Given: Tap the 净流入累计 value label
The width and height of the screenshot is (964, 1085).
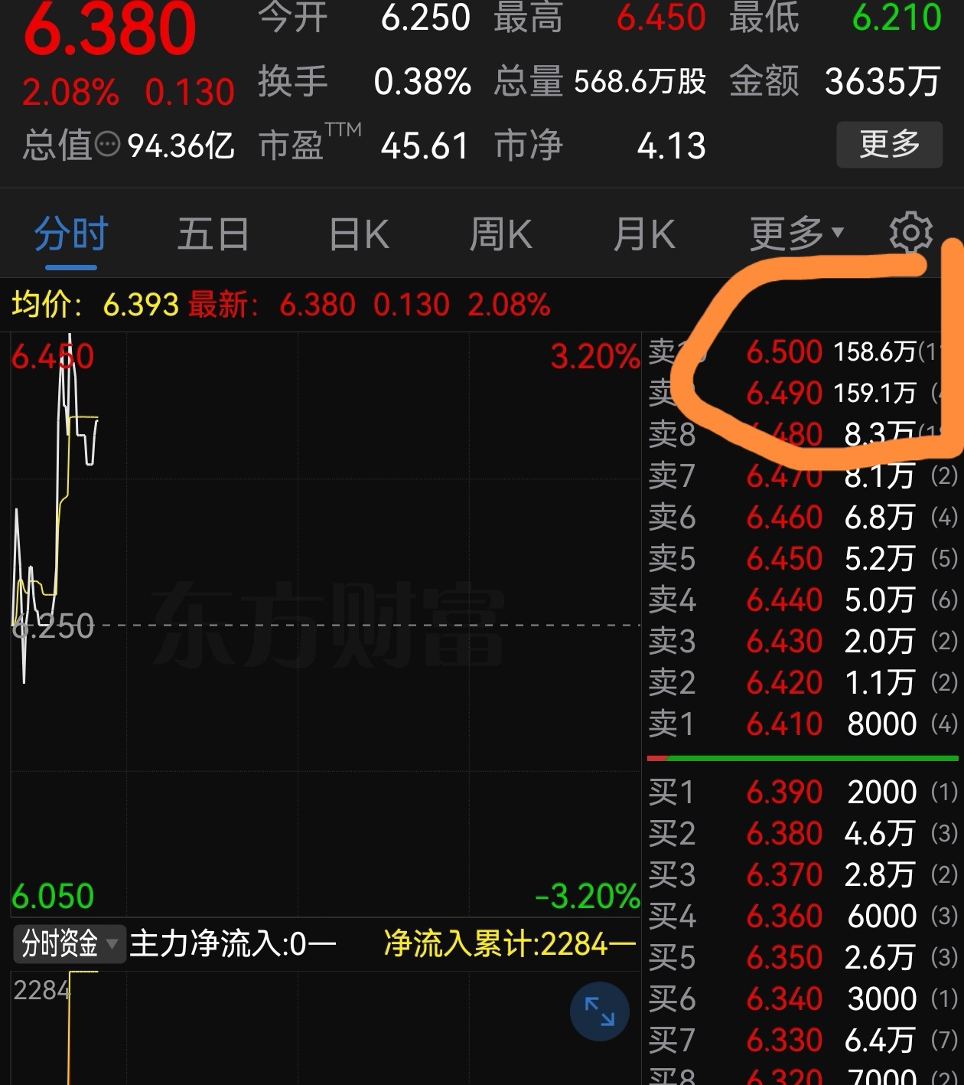Looking at the screenshot, I should pyautogui.click(x=509, y=943).
